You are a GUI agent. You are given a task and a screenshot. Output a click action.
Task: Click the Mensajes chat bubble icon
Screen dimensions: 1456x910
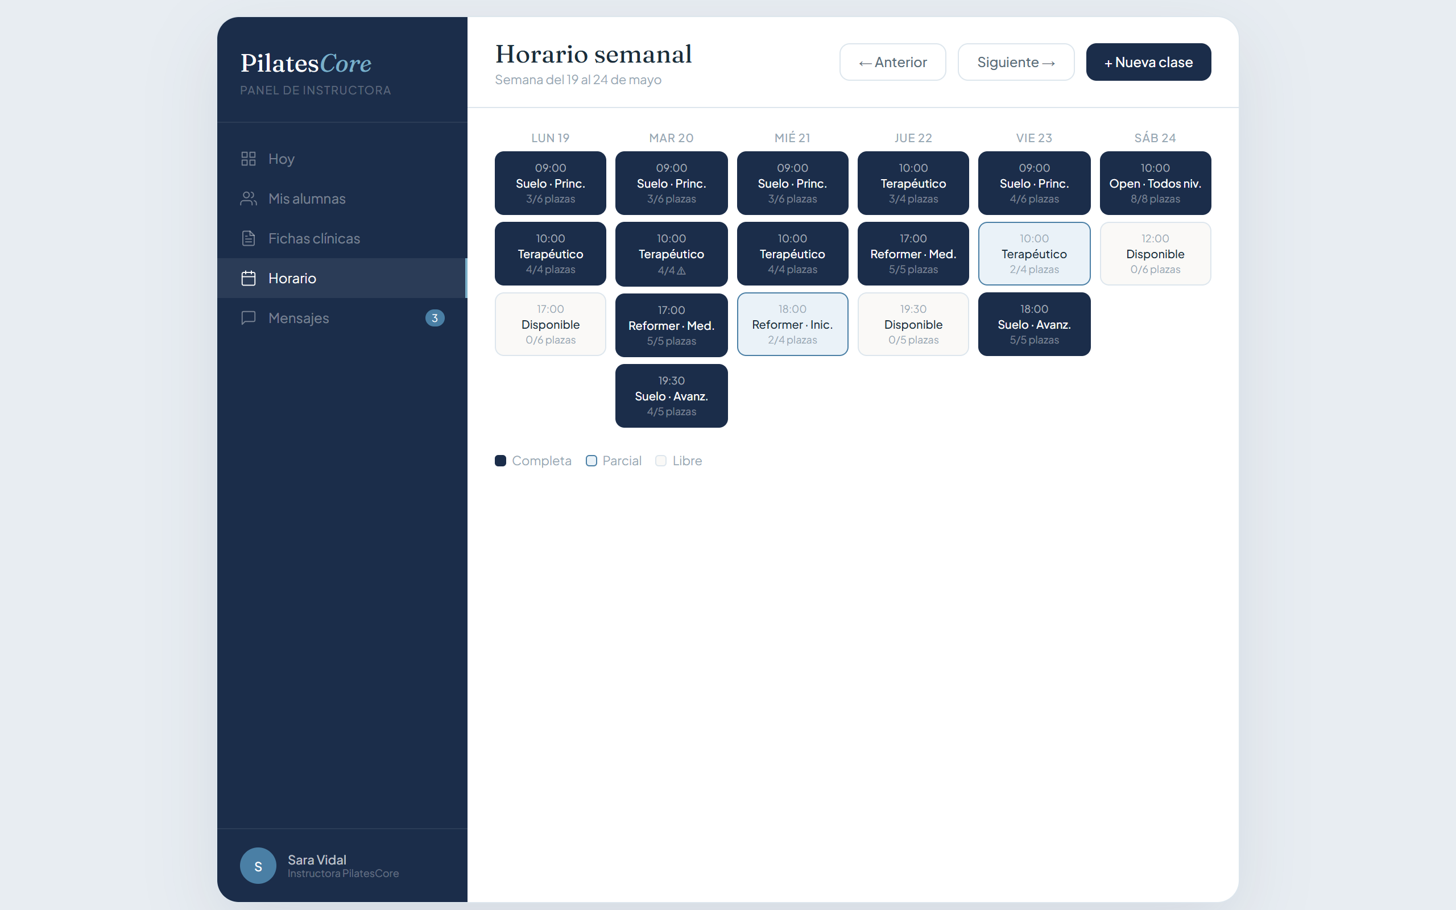coord(249,318)
